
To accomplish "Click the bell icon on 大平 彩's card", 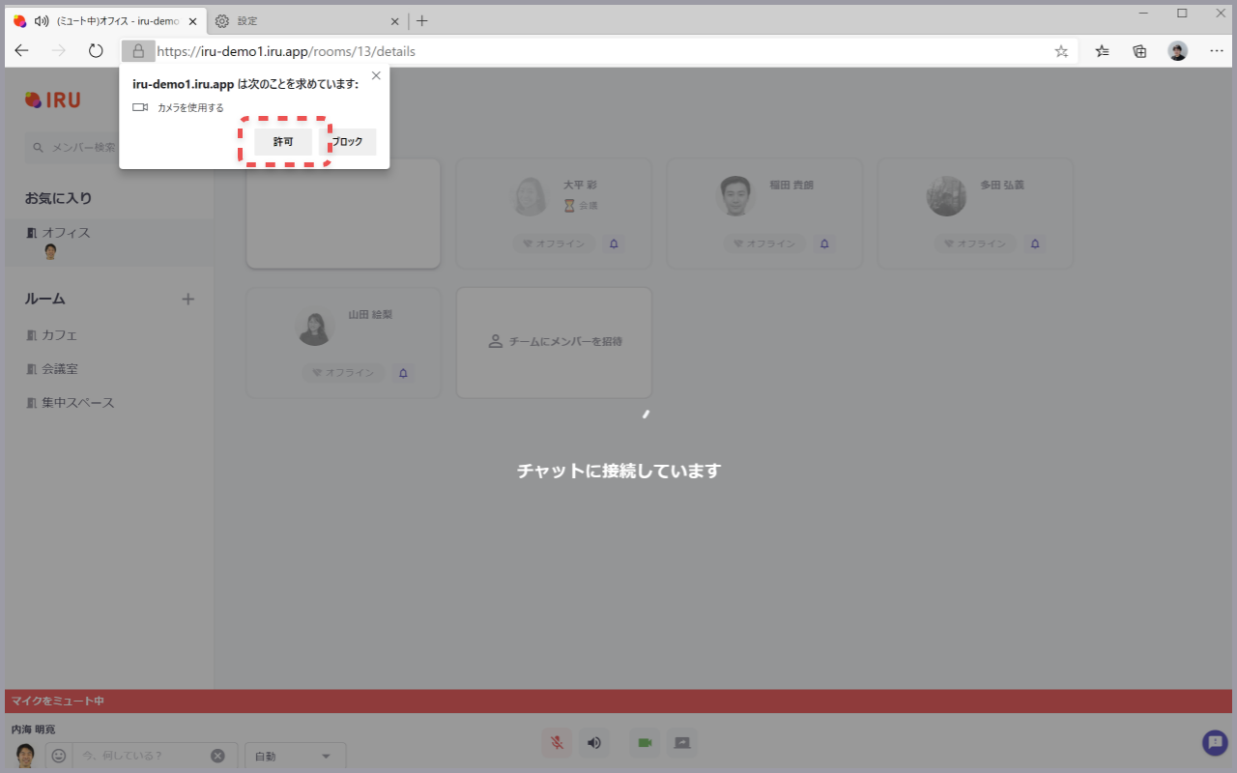I will [x=615, y=243].
